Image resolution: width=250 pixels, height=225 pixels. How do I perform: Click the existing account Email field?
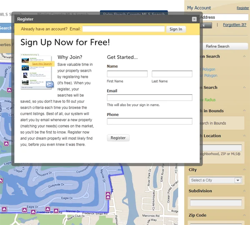(123, 29)
